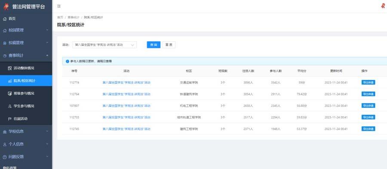
Task: Expand the 学校信息 menu
Action: 26,131
